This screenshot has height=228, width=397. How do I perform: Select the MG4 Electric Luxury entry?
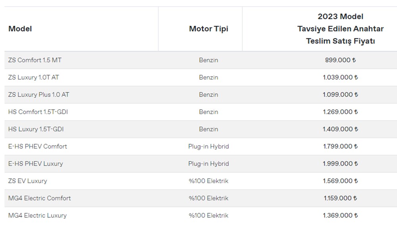click(x=37, y=215)
